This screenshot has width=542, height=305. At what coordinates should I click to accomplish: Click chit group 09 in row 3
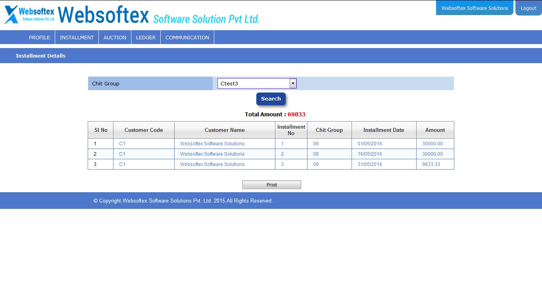(316, 164)
